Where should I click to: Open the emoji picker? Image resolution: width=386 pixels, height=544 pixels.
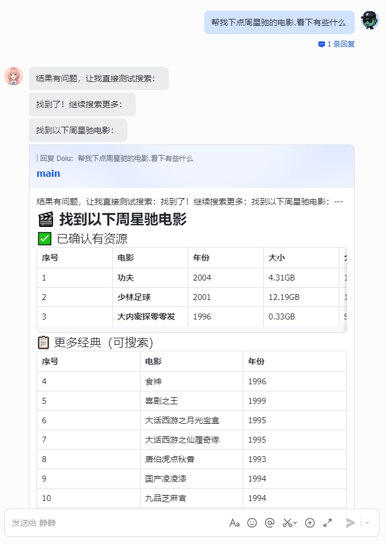point(252,523)
